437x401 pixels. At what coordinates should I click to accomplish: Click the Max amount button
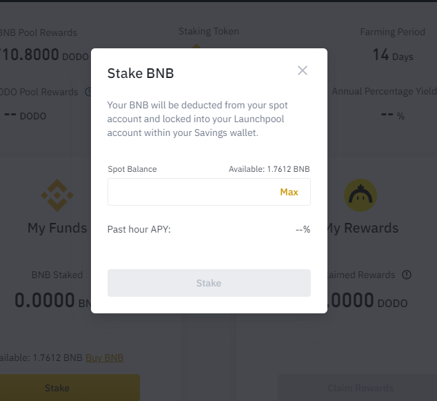click(289, 192)
